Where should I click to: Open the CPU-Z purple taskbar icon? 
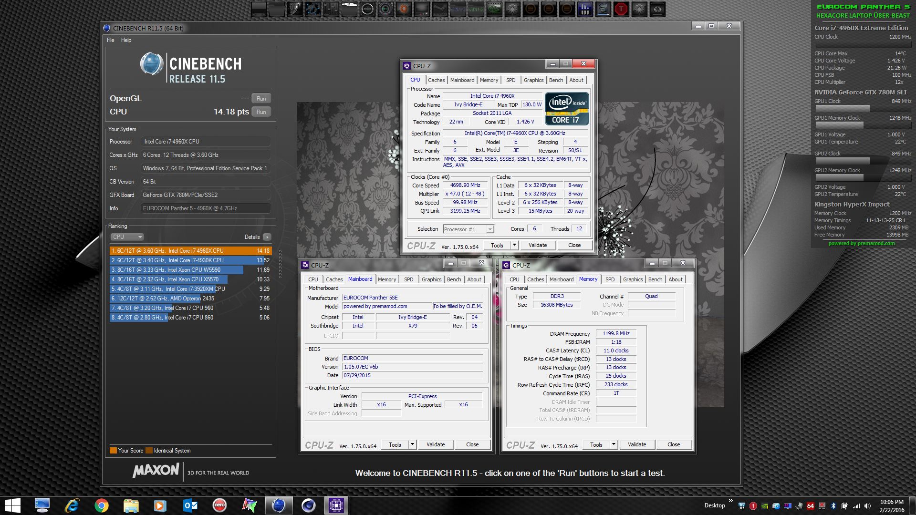pyautogui.click(x=336, y=505)
